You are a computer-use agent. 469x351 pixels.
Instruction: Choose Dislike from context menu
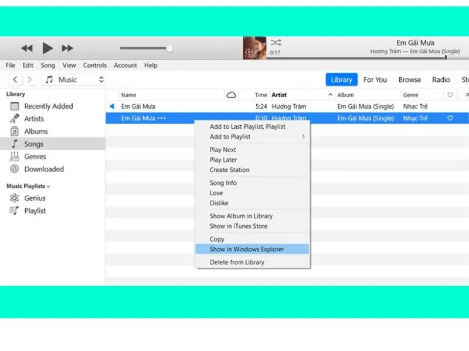coord(219,203)
